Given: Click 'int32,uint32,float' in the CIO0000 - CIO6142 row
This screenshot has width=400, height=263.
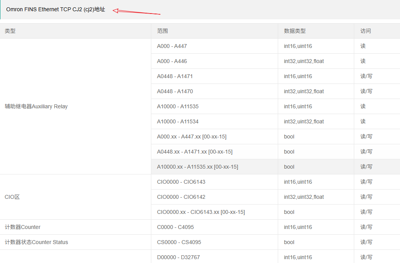Looking at the screenshot, I should coord(304,197).
